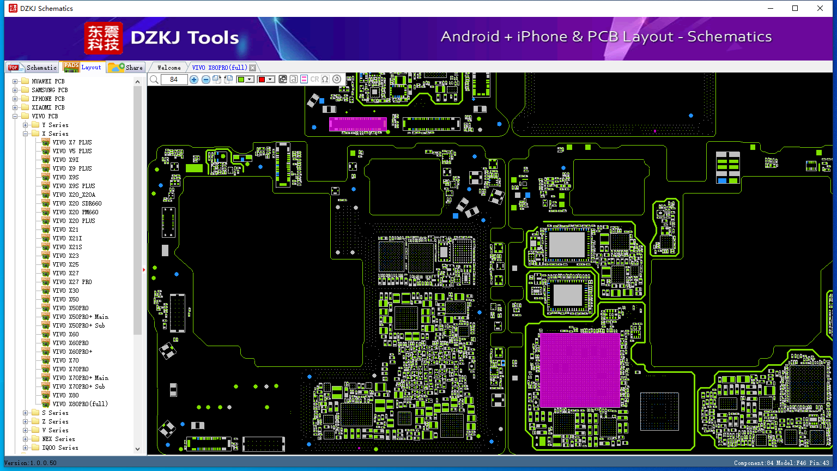Viewport: 837px width, 471px height.
Task: Click the PCB file icon beside VIVO X70PRO
Action: [x=46, y=369]
